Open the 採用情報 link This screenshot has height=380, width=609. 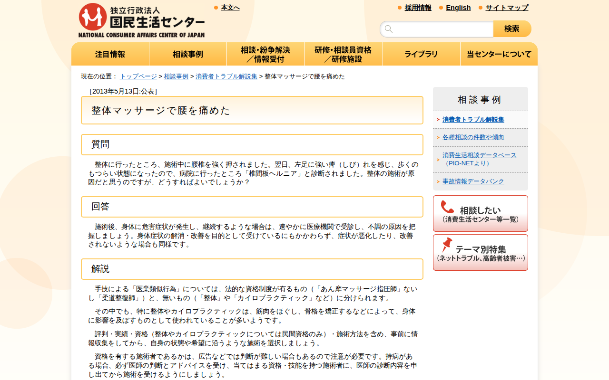[x=418, y=8]
